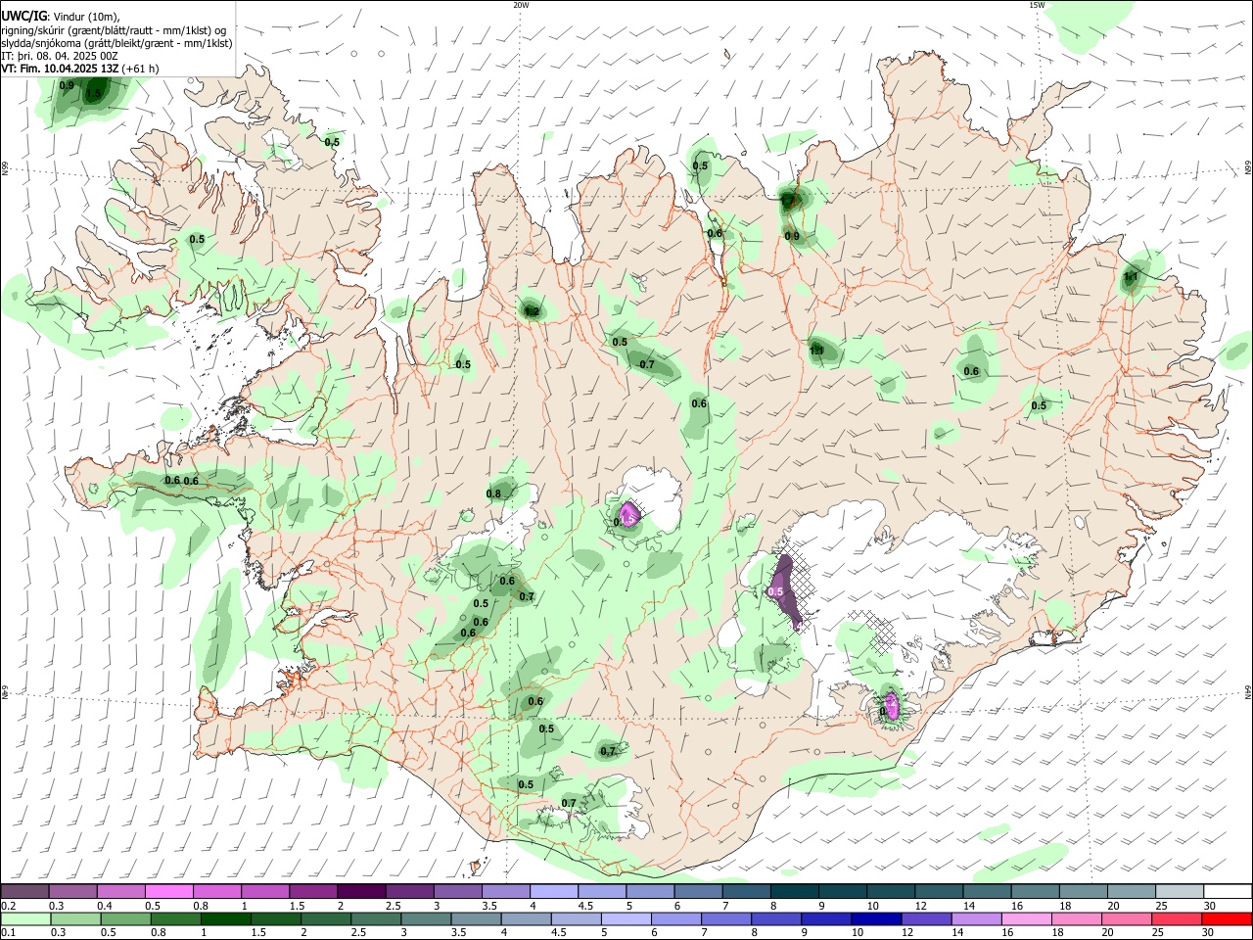Pick the lavender 4 swatch in upper legend
The height and width of the screenshot is (940, 1253).
(554, 892)
